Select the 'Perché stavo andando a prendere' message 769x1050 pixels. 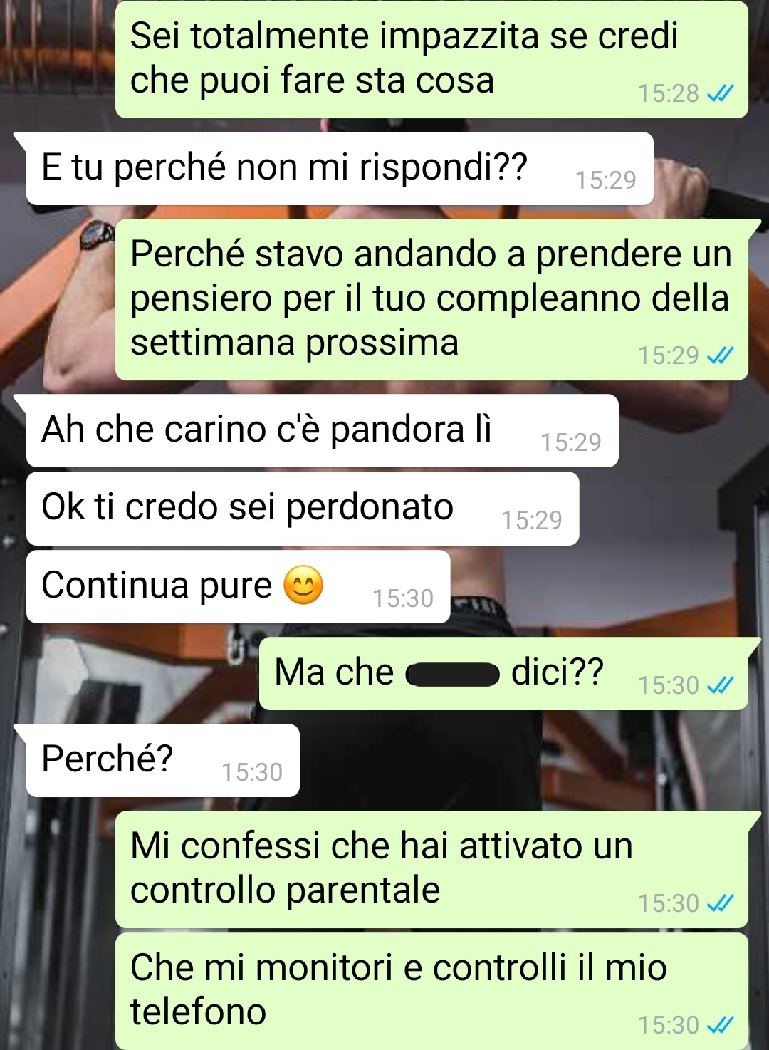point(433,299)
